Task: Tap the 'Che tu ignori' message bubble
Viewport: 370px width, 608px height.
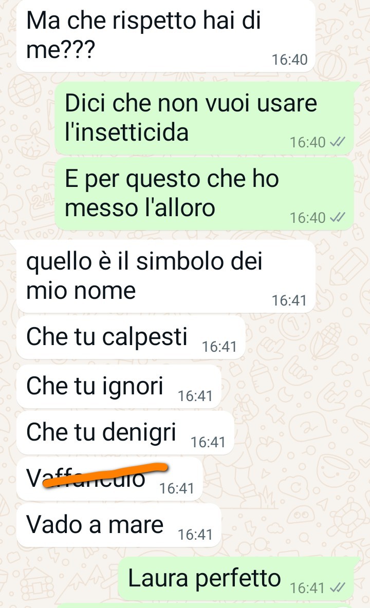Action: (119, 386)
